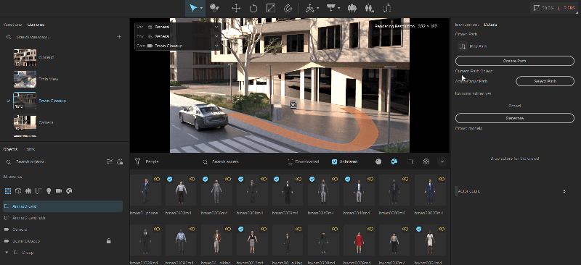Activate the Scale tool
581x265 pixels.
coord(271,8)
